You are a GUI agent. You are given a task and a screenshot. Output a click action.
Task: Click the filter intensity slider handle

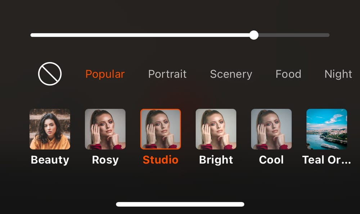click(x=254, y=35)
